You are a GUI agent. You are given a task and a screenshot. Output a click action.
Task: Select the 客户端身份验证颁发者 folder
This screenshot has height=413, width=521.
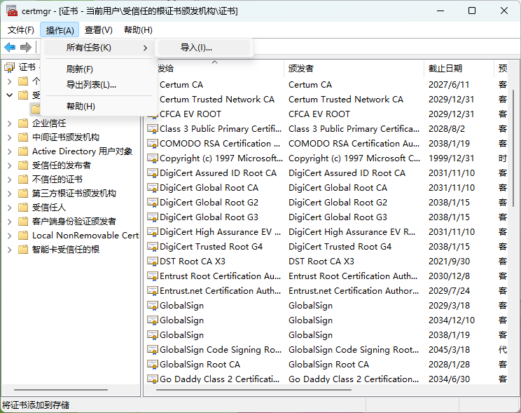point(74,222)
